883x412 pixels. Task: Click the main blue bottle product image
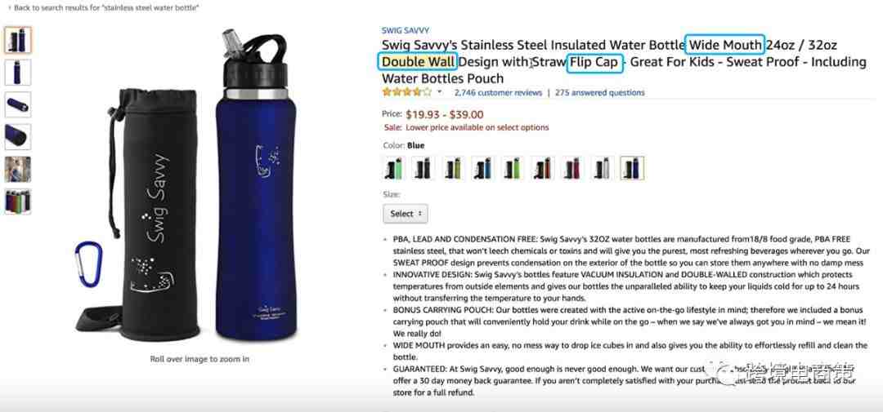click(x=257, y=185)
